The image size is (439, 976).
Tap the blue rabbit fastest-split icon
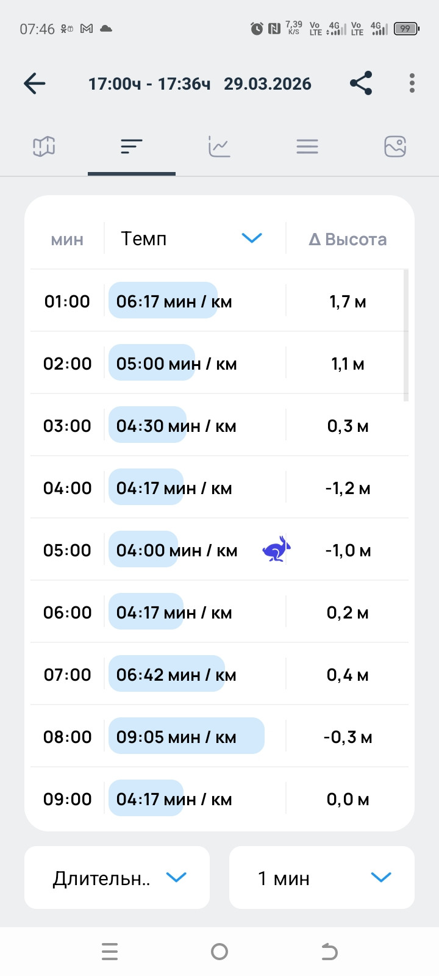(276, 549)
